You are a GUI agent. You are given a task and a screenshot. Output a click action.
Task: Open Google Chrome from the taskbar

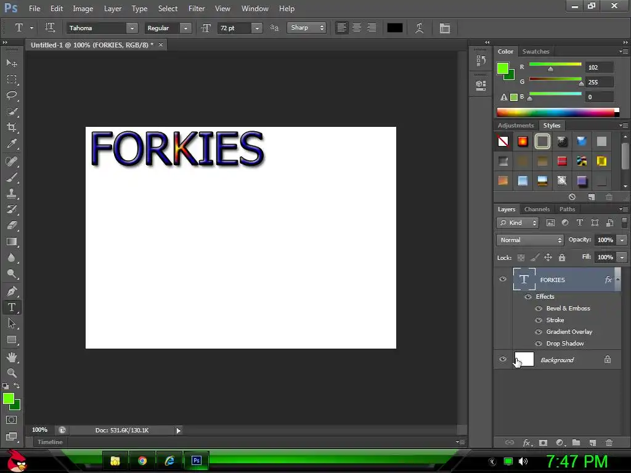click(142, 461)
